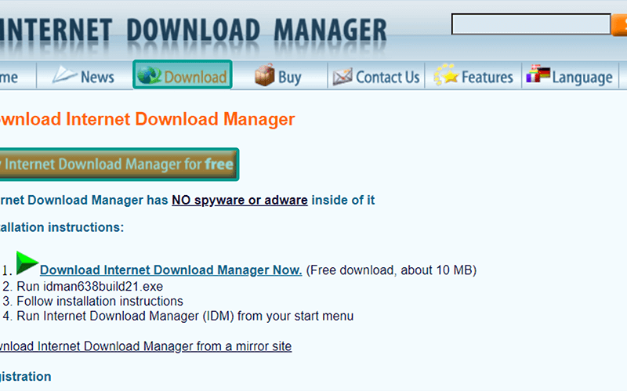Click the Run Internet Download Manager (IDM) step
This screenshot has height=391, width=627.
point(185,316)
